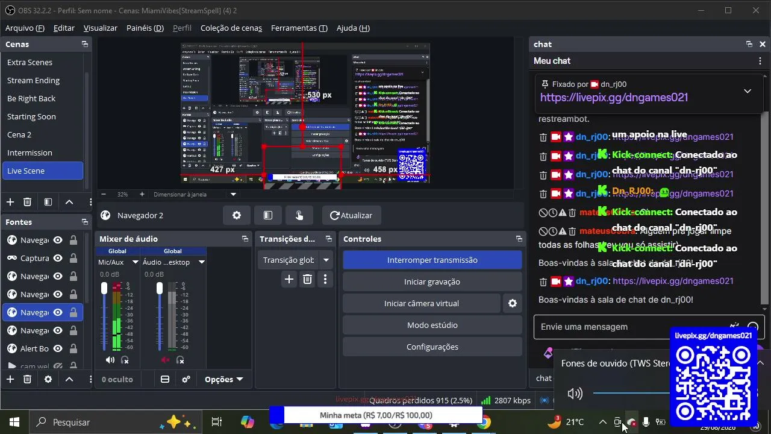Undock the Controles panel

point(519,239)
